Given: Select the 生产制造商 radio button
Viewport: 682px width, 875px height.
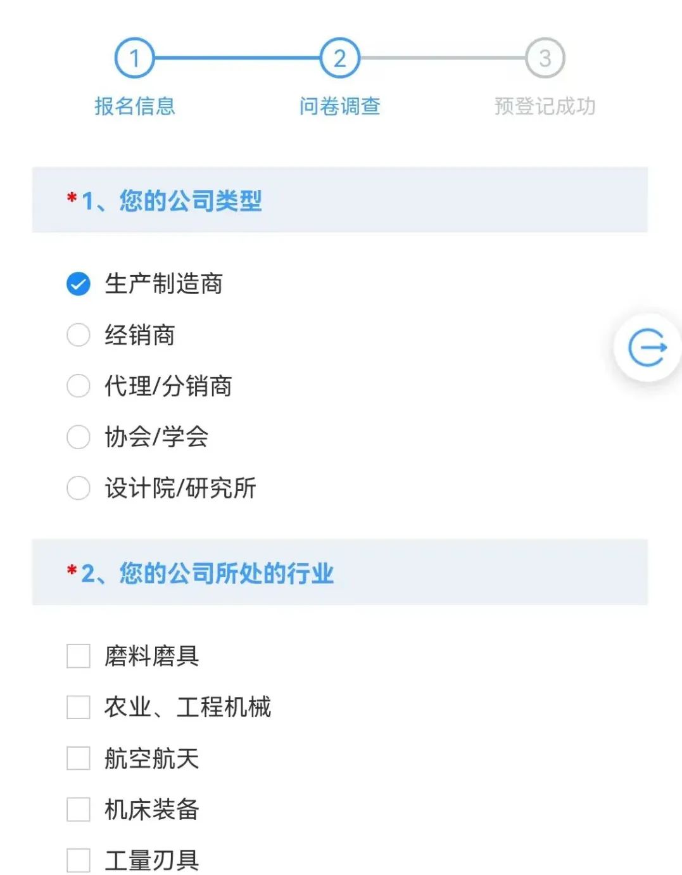Looking at the screenshot, I should coord(79,284).
